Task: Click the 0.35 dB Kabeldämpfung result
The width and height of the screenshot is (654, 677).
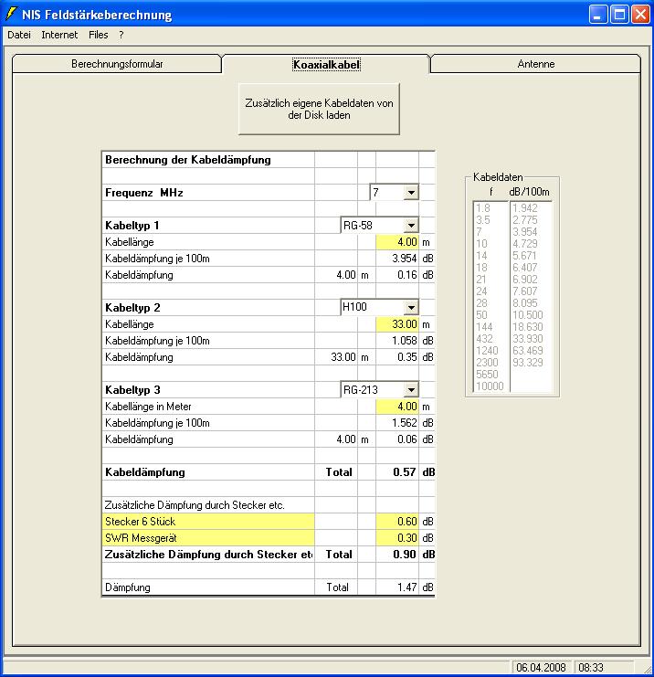Action: pos(397,357)
